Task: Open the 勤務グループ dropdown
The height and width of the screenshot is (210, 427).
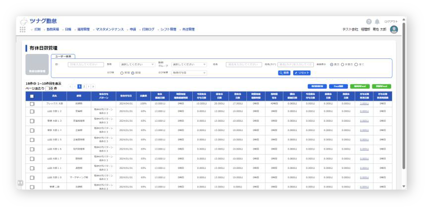Action: pos(189,64)
